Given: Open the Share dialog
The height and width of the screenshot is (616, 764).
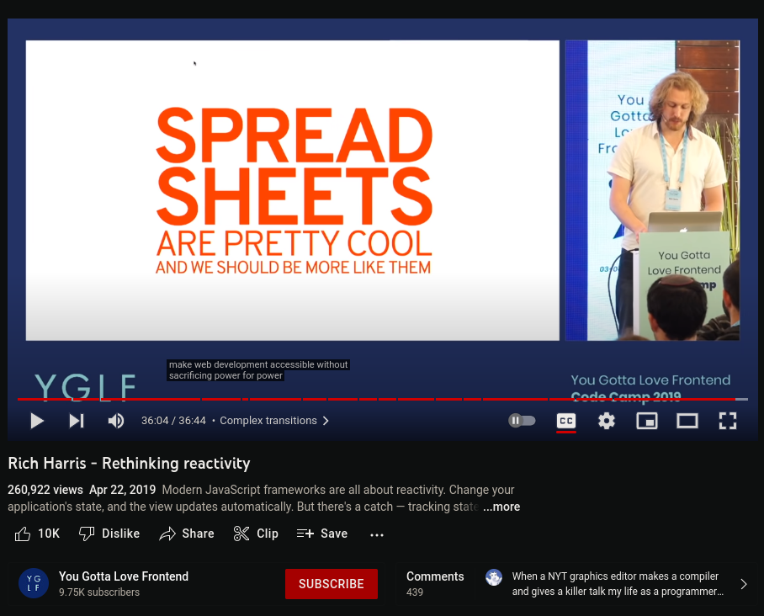Looking at the screenshot, I should (187, 534).
